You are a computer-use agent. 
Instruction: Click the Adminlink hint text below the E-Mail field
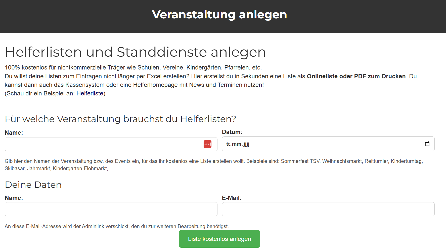pos(117,226)
